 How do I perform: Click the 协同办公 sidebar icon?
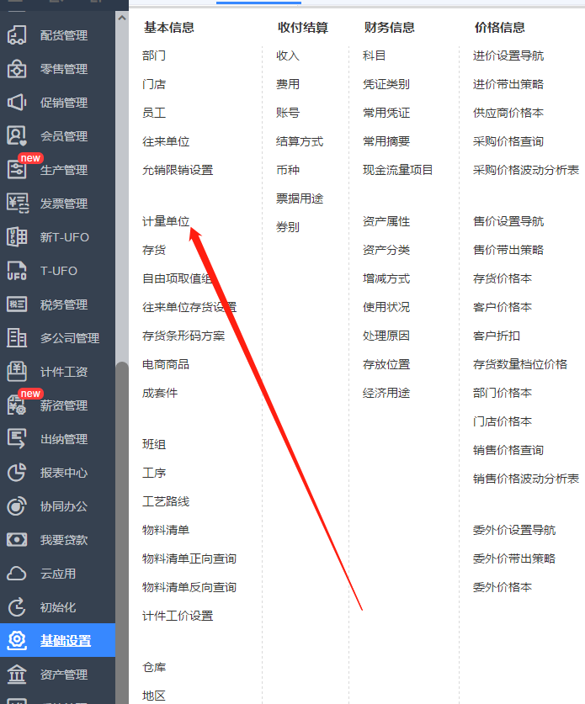17,506
